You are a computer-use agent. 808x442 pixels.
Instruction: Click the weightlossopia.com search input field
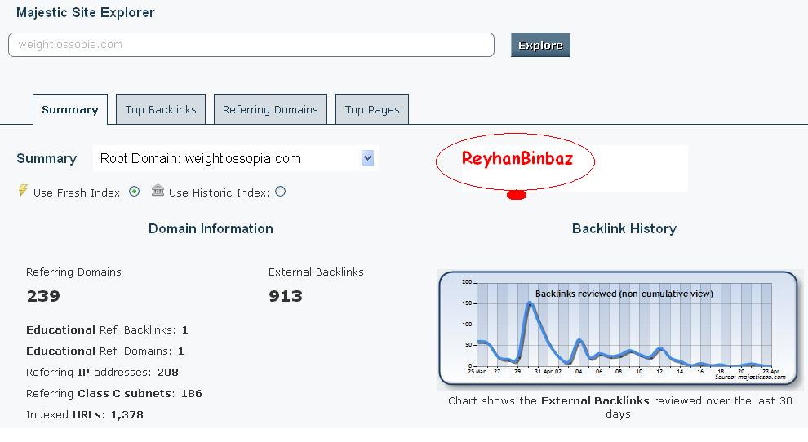point(251,45)
